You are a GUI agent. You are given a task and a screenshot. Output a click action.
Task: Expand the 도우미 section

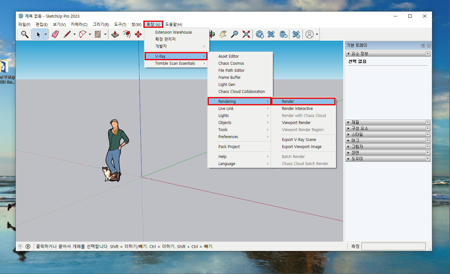coord(349,159)
